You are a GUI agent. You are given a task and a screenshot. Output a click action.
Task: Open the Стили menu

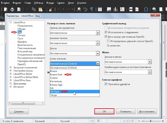[x=28, y=3]
